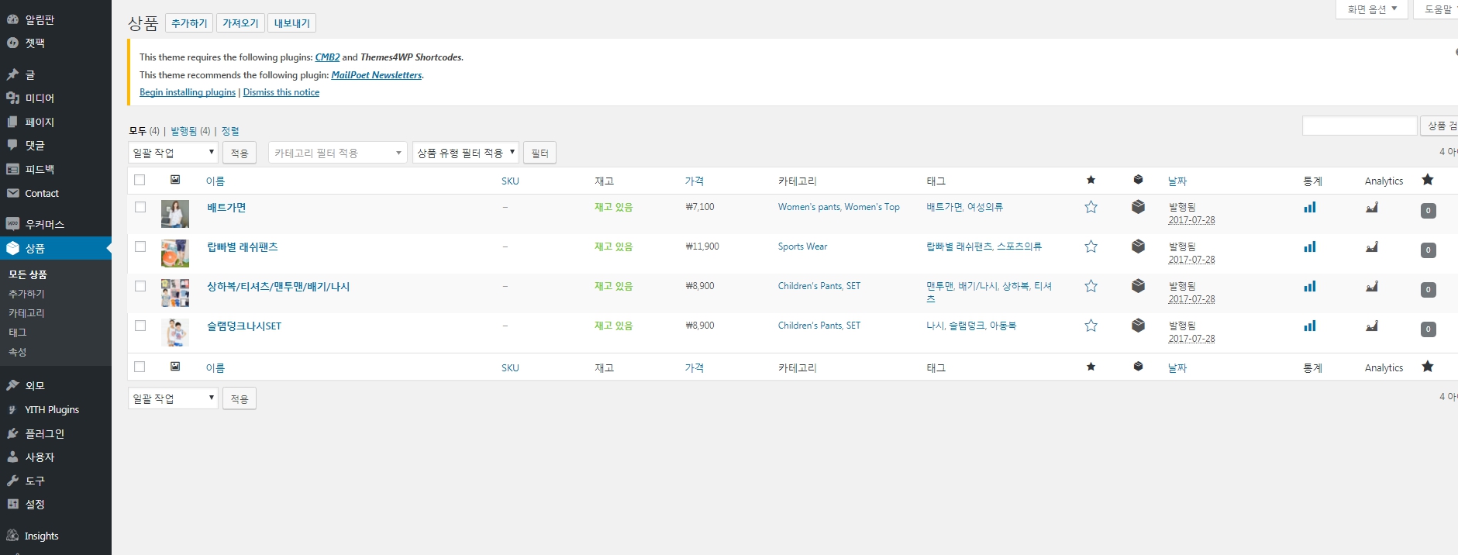
Task: Click the 랍빠별 래쉬팬츠 product thumbnail
Action: [175, 253]
